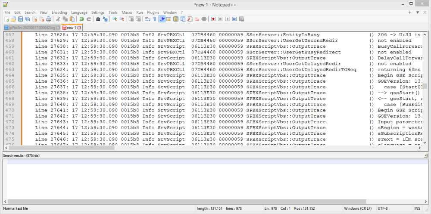The height and width of the screenshot is (214, 431).
Task: Open the Window menu
Action: tap(170, 12)
